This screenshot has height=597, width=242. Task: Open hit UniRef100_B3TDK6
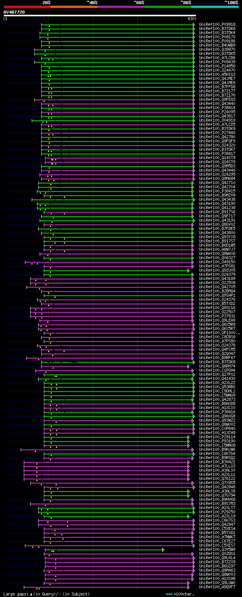tap(217, 28)
